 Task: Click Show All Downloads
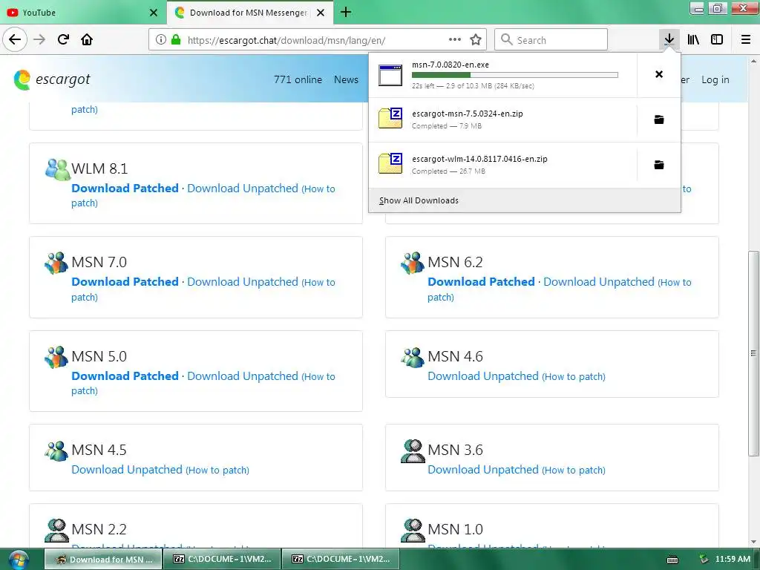pyautogui.click(x=419, y=200)
